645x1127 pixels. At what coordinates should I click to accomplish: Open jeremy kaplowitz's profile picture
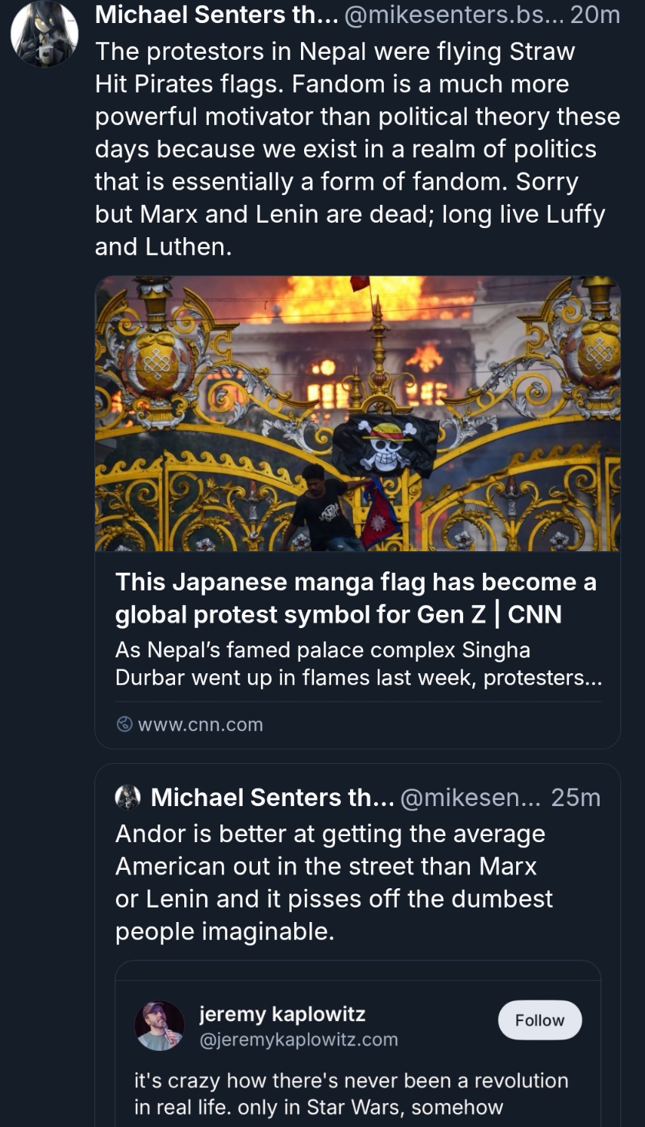pyautogui.click(x=160, y=1026)
